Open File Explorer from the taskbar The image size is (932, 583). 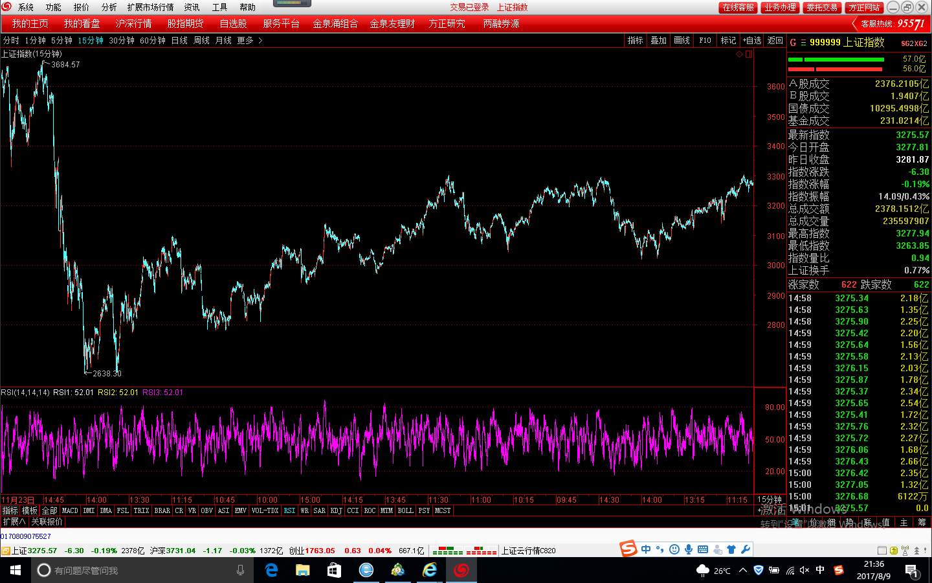[x=302, y=570]
